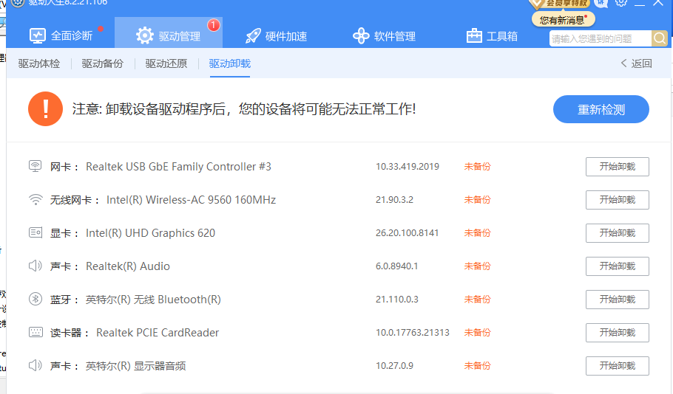
Task: Open the 会员享特权 membership badge
Action: (x=560, y=4)
